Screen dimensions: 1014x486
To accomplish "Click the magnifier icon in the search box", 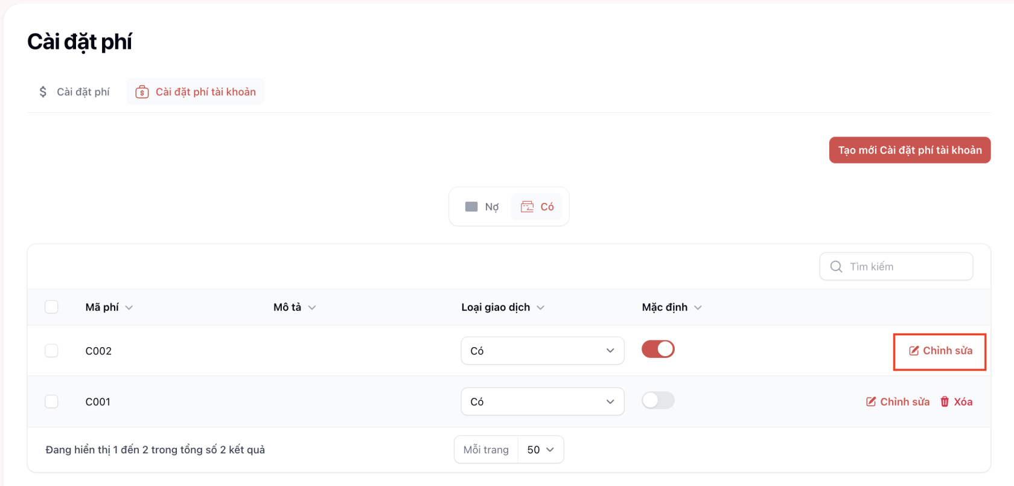I will click(836, 267).
